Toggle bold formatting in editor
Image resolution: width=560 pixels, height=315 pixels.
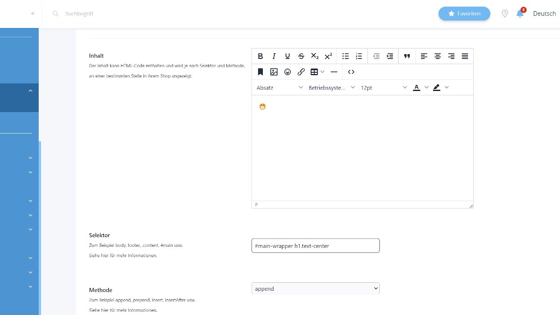(x=260, y=56)
